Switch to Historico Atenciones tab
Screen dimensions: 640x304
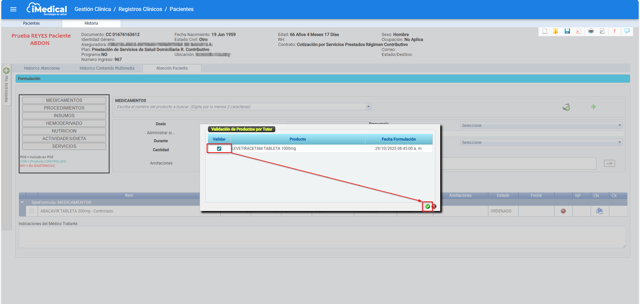coord(42,68)
